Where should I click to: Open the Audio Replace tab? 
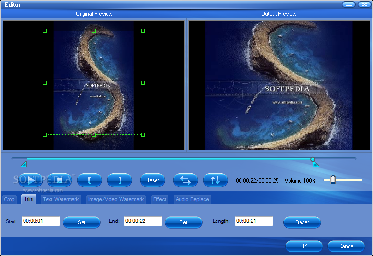(x=192, y=199)
